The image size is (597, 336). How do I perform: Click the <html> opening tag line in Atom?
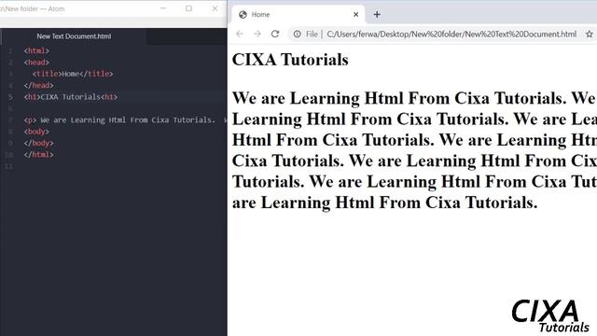36,50
